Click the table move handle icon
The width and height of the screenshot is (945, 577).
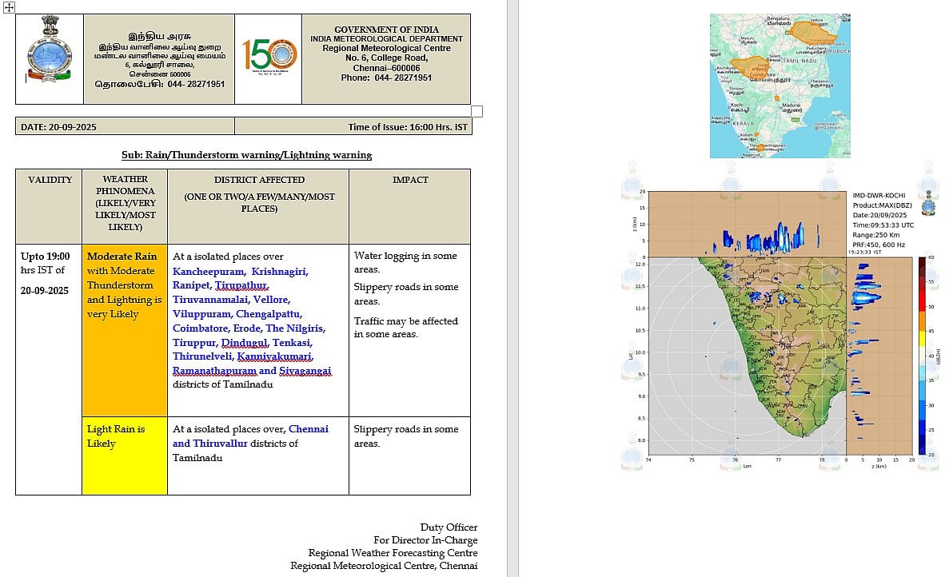(x=9, y=7)
